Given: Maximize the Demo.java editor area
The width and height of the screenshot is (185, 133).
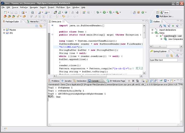Looking at the screenshot, I should [146, 21].
